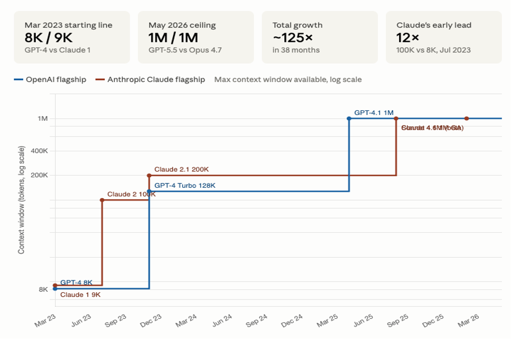Click the GPT-4.1 1M data point
The height and width of the screenshot is (339, 511).
point(349,119)
